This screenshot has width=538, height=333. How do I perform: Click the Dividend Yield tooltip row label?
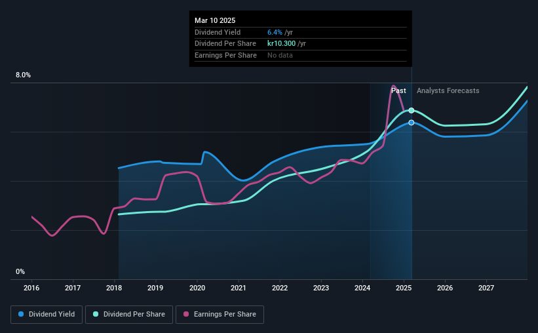(218, 32)
